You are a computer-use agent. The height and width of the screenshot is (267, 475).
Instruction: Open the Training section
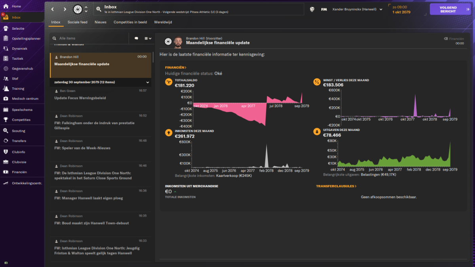tap(22, 89)
